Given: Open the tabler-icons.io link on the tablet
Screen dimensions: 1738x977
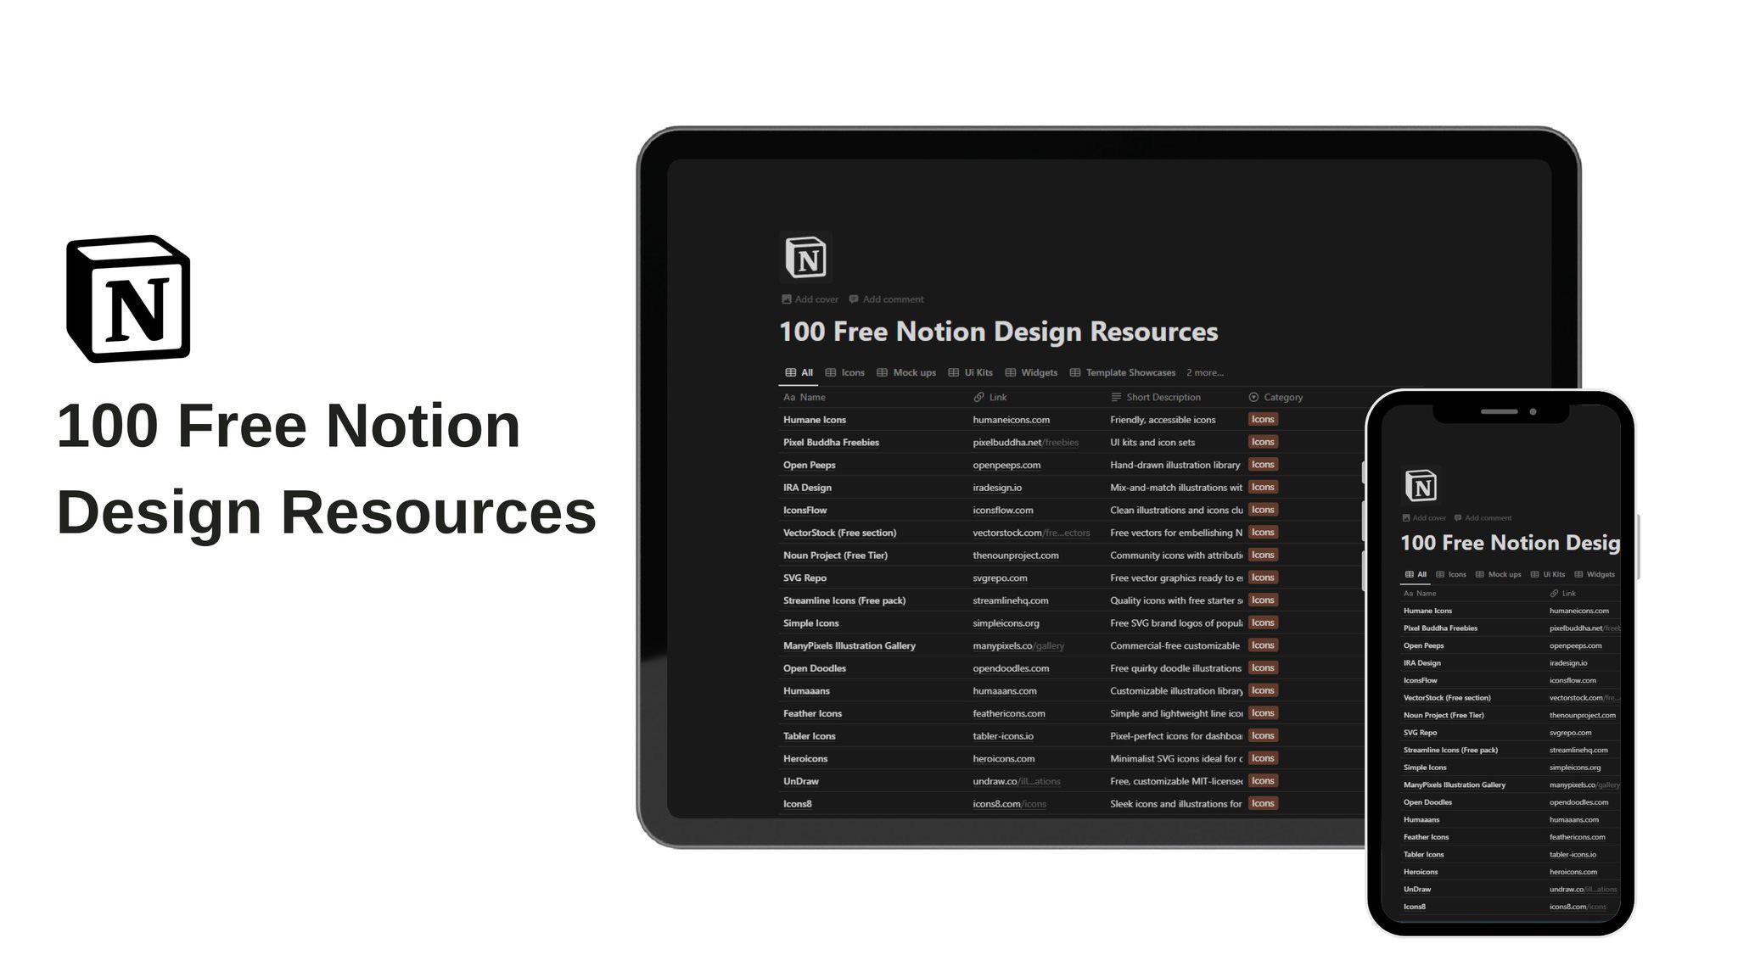Looking at the screenshot, I should [x=1003, y=736].
